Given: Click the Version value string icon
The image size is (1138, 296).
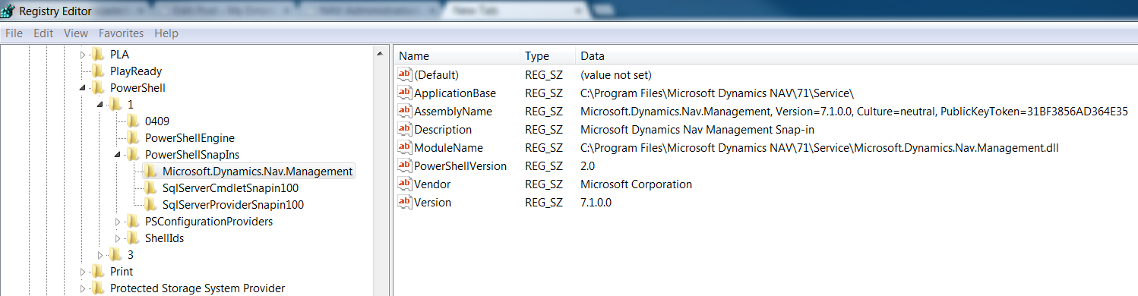Looking at the screenshot, I should coord(405,203).
